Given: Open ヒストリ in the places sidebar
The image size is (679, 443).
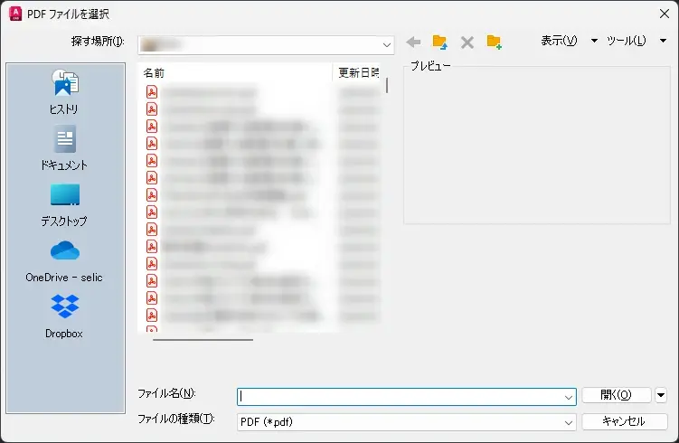Looking at the screenshot, I should pos(64,92).
